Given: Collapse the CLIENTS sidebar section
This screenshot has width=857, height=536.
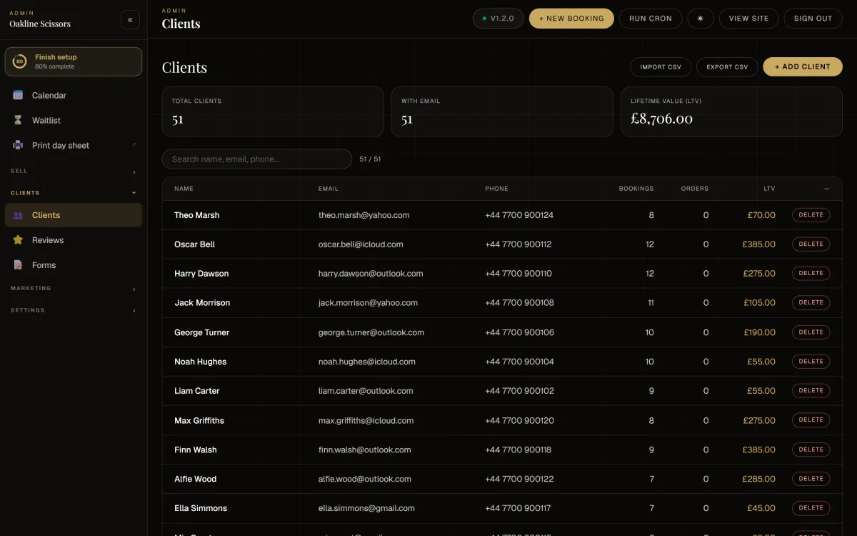Looking at the screenshot, I should pyautogui.click(x=74, y=193).
